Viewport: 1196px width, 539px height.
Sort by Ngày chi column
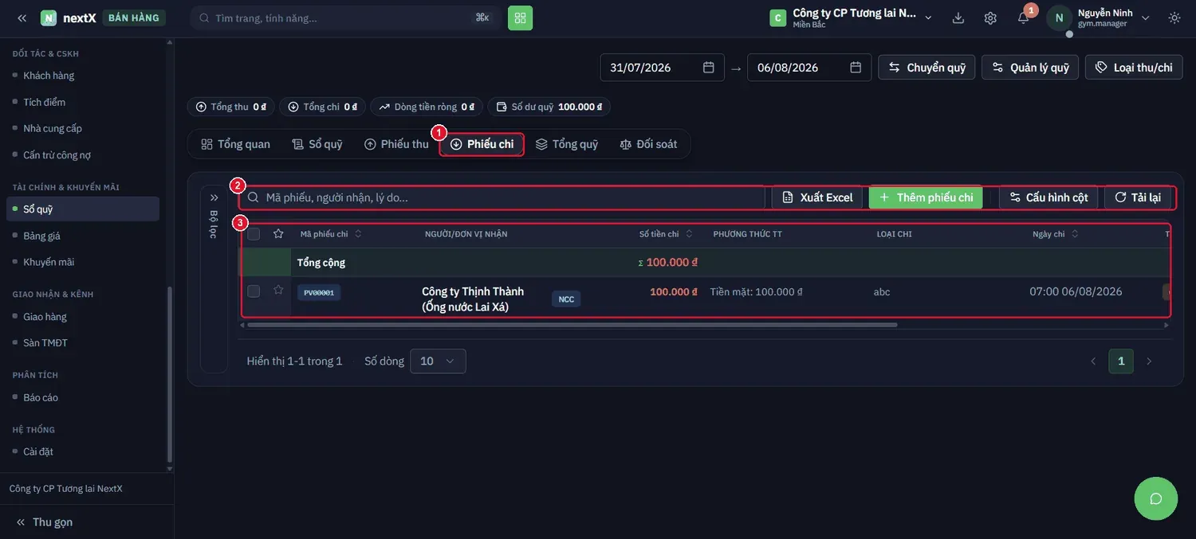click(x=1056, y=234)
